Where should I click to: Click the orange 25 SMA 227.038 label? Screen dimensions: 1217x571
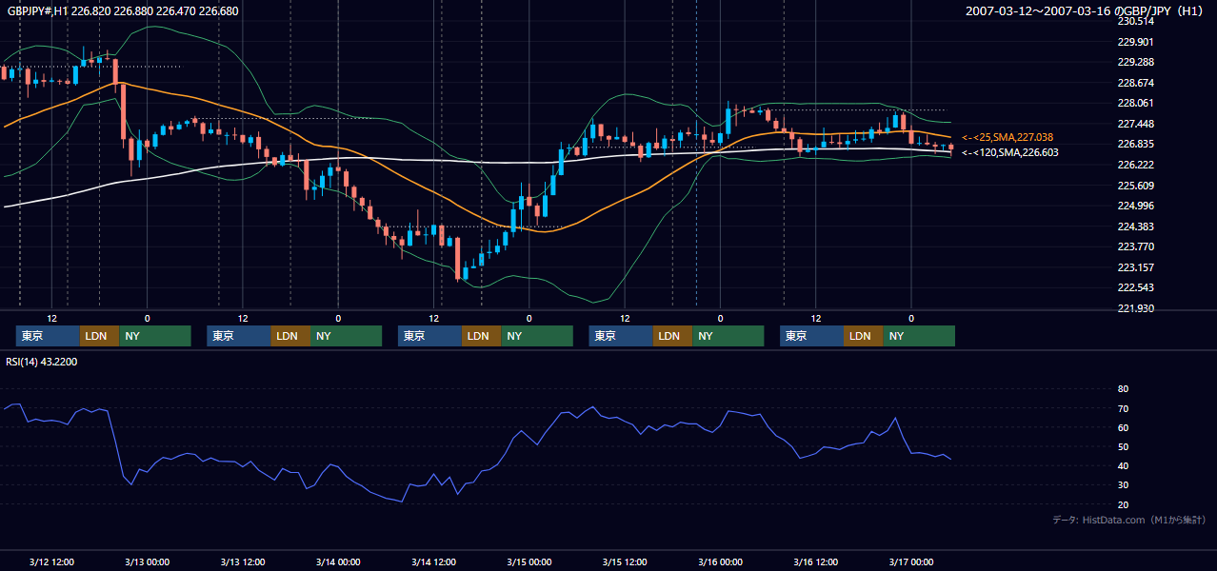[1008, 137]
